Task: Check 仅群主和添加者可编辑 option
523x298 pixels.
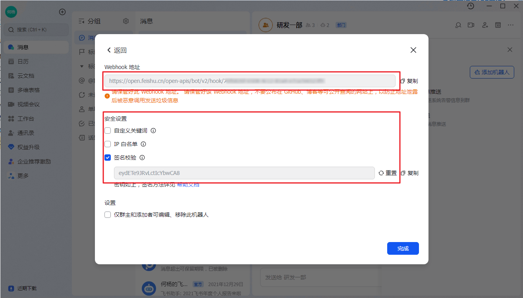Action: (108, 215)
